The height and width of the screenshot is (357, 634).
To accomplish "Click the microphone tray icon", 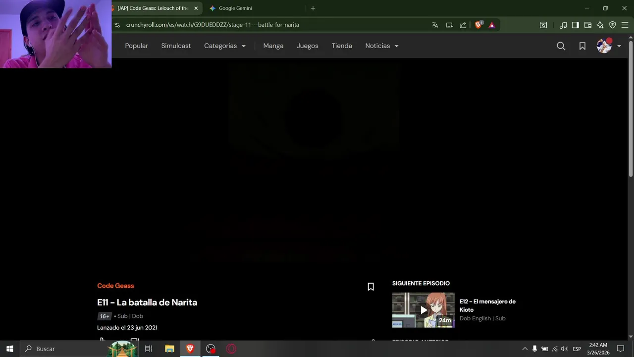I will [534, 349].
